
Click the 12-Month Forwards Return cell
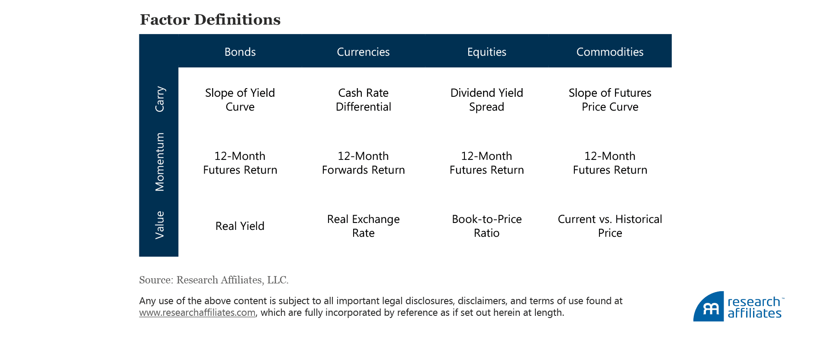pyautogui.click(x=363, y=163)
